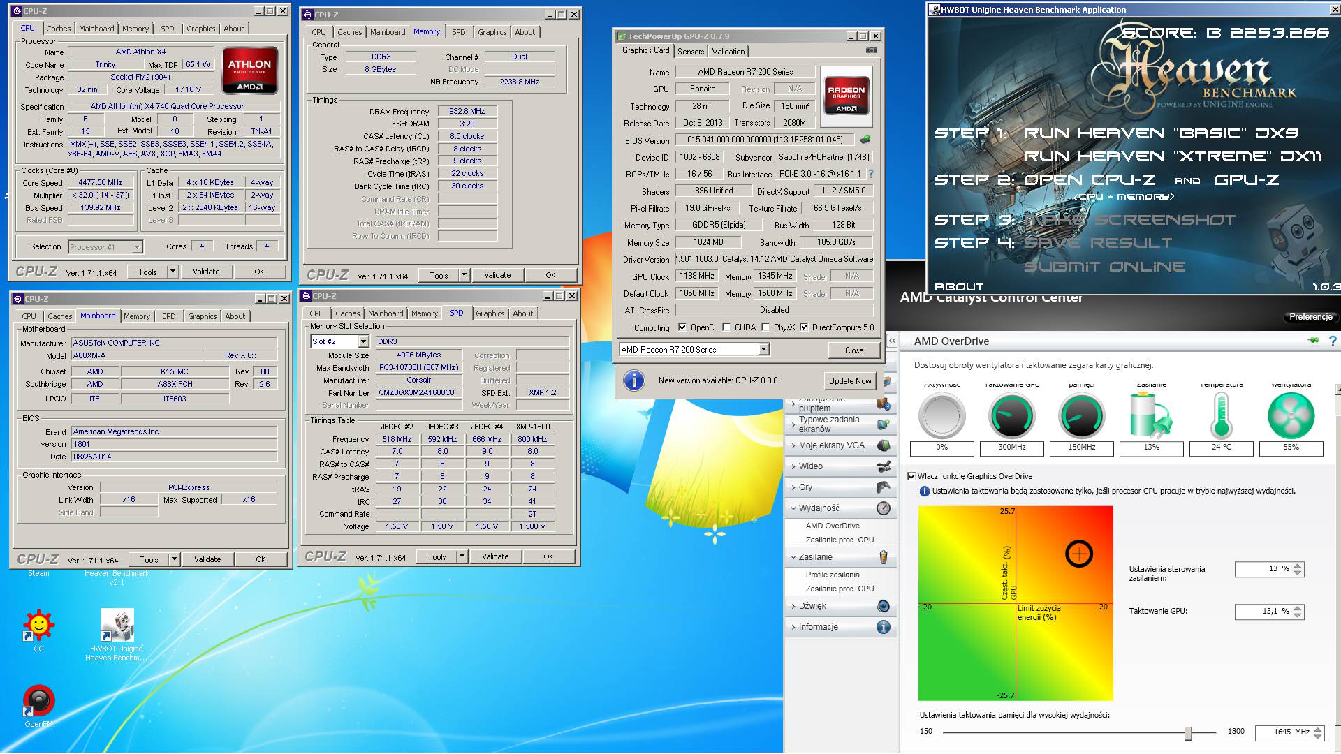Click the monitor icon beside Moje ekrany VGA
Image resolution: width=1341 pixels, height=754 pixels.
883,445
